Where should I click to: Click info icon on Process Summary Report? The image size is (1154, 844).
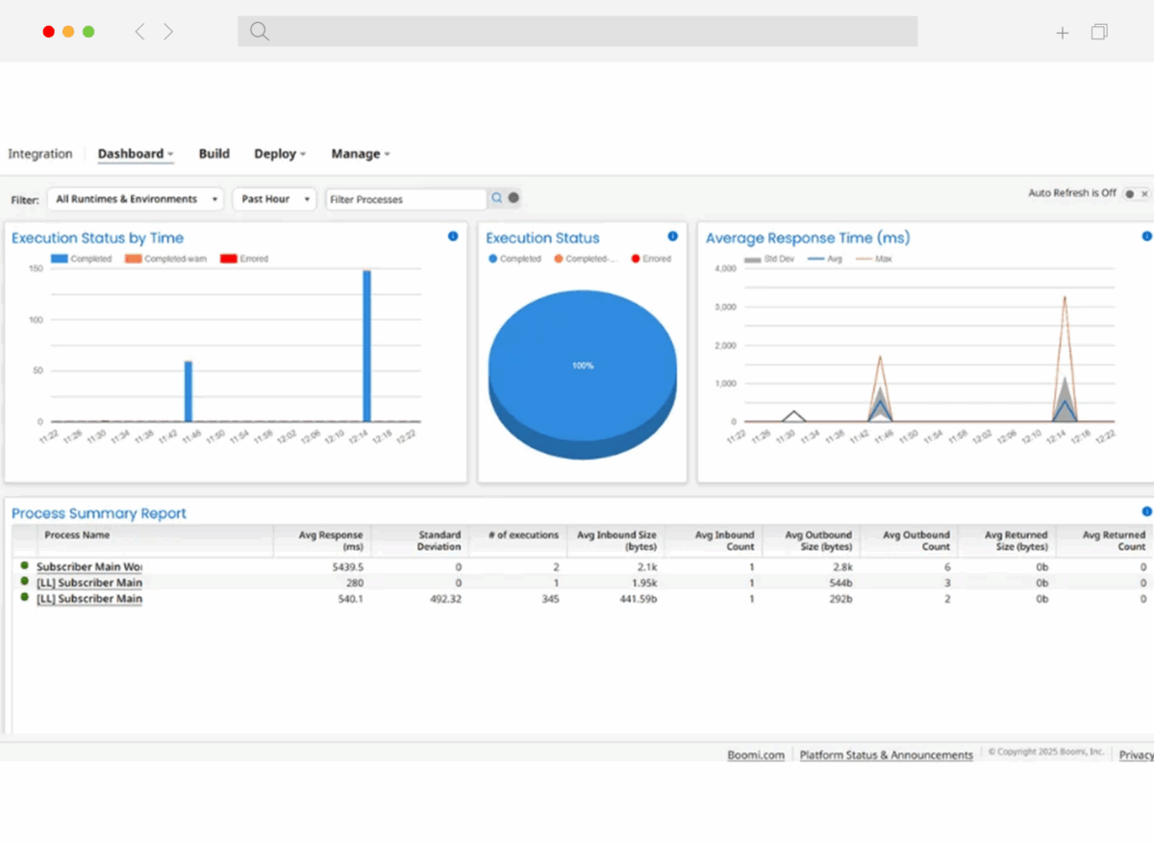[1146, 512]
